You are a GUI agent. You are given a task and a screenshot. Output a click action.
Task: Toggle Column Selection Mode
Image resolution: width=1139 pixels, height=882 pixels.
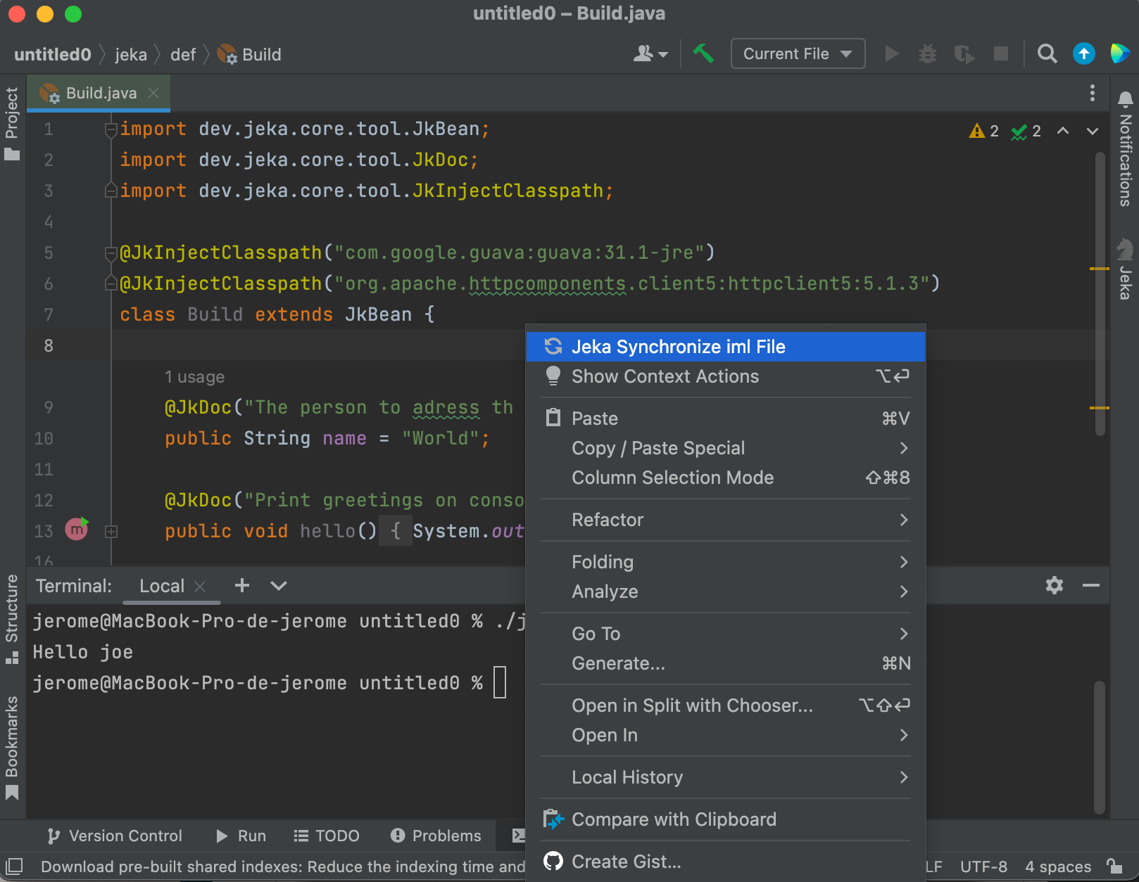click(726, 478)
